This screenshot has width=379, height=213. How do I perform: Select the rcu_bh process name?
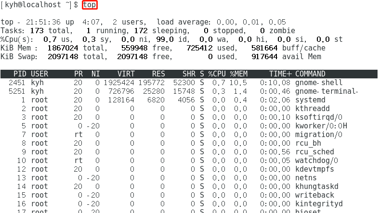point(308,143)
